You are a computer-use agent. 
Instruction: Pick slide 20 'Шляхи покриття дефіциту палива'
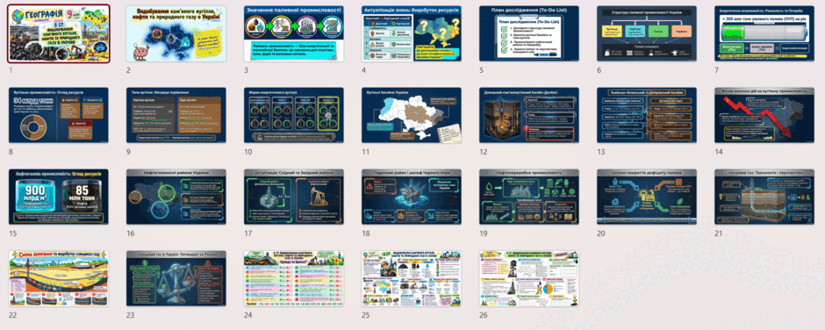(x=647, y=197)
